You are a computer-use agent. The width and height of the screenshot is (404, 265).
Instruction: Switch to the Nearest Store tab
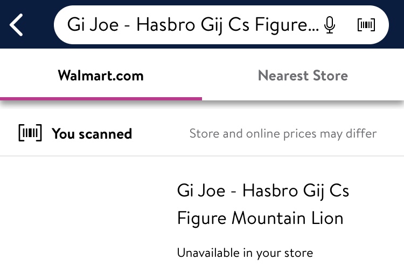pos(303,75)
